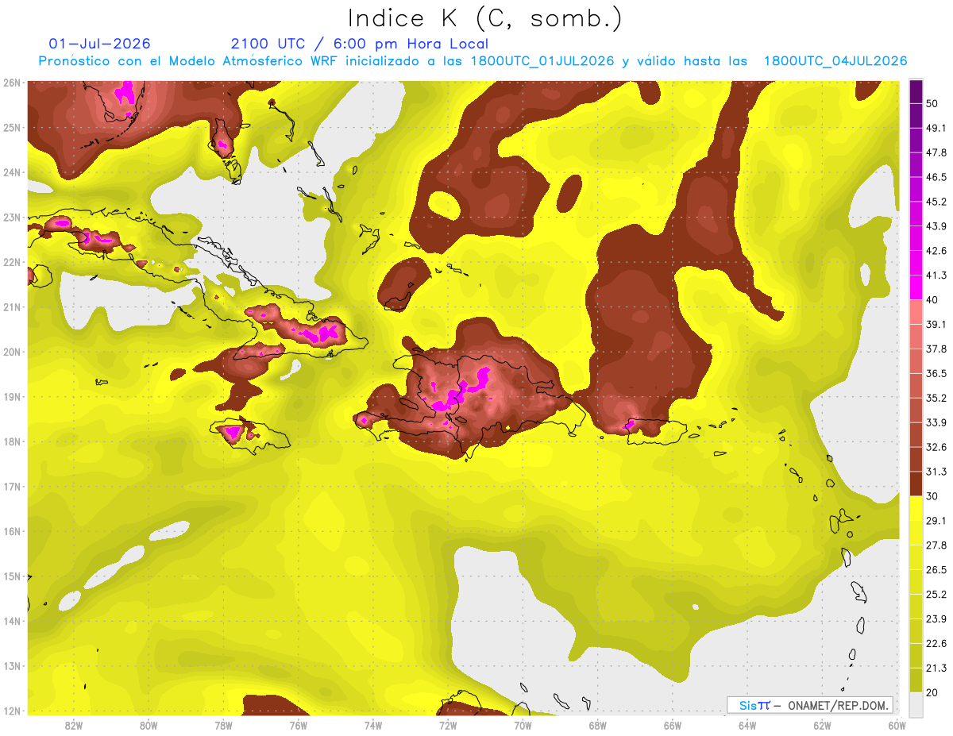Pick the dark brown legend band between 30 and 31.3
Image resolution: width=953 pixels, height=736 pixels.
[916, 484]
